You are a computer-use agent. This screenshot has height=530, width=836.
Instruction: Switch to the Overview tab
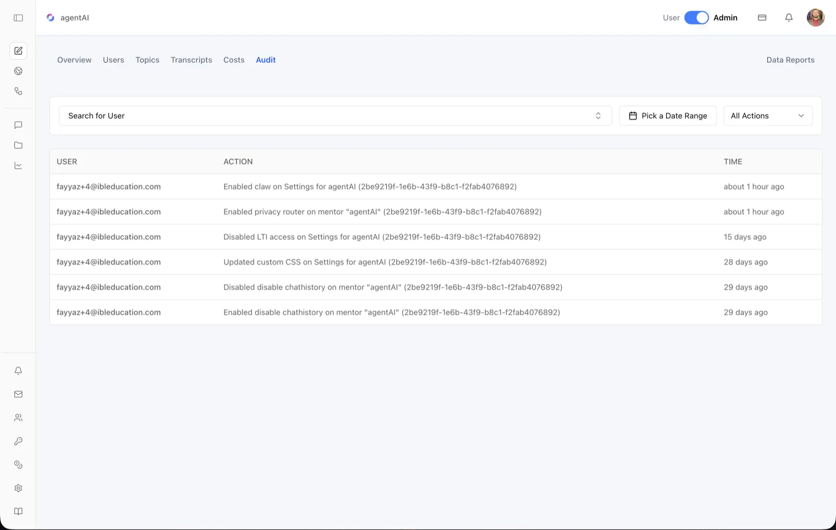point(74,60)
